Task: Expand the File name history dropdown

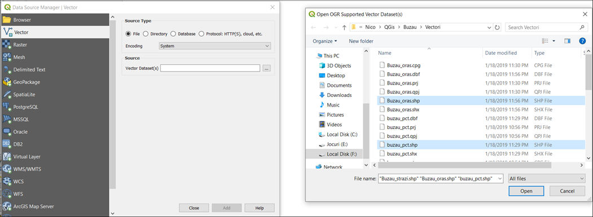Action: 500,179
